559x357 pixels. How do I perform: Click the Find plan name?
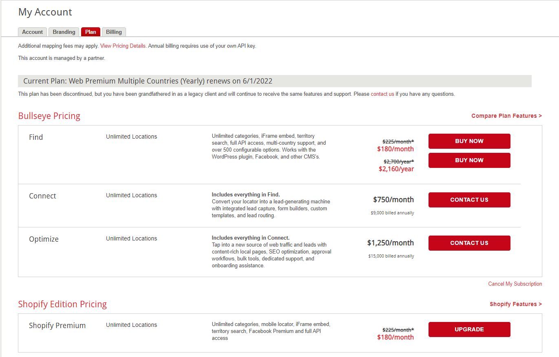pos(36,137)
